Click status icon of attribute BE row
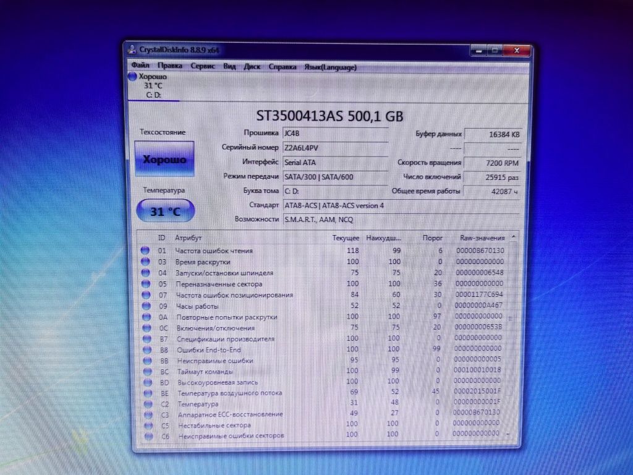 pos(148,393)
